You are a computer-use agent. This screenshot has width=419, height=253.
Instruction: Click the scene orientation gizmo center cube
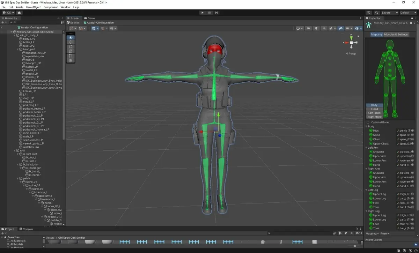pos(351,43)
